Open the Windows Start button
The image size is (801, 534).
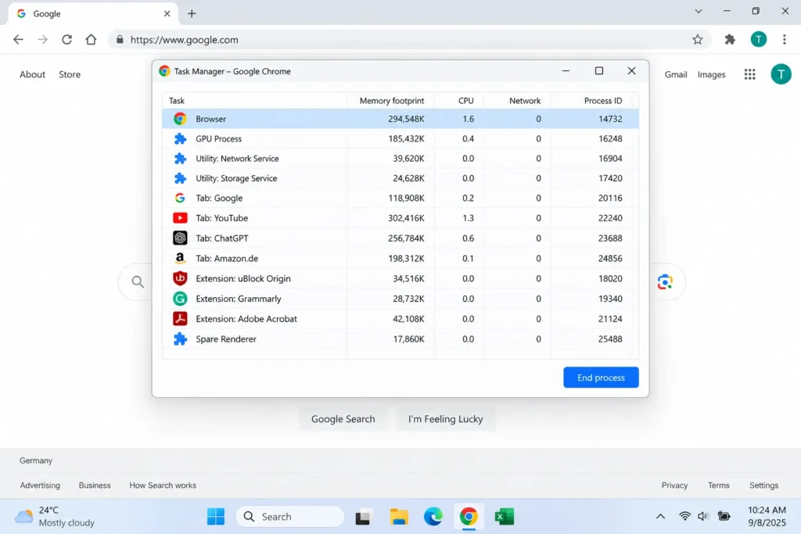click(216, 517)
